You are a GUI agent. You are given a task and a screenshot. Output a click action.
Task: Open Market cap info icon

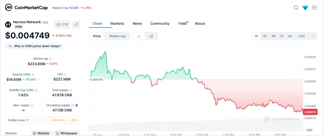[x=51, y=59]
